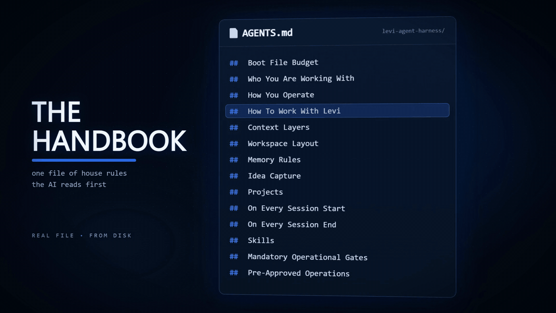
Task: Select the Memory Rules heading
Action: [x=274, y=160]
